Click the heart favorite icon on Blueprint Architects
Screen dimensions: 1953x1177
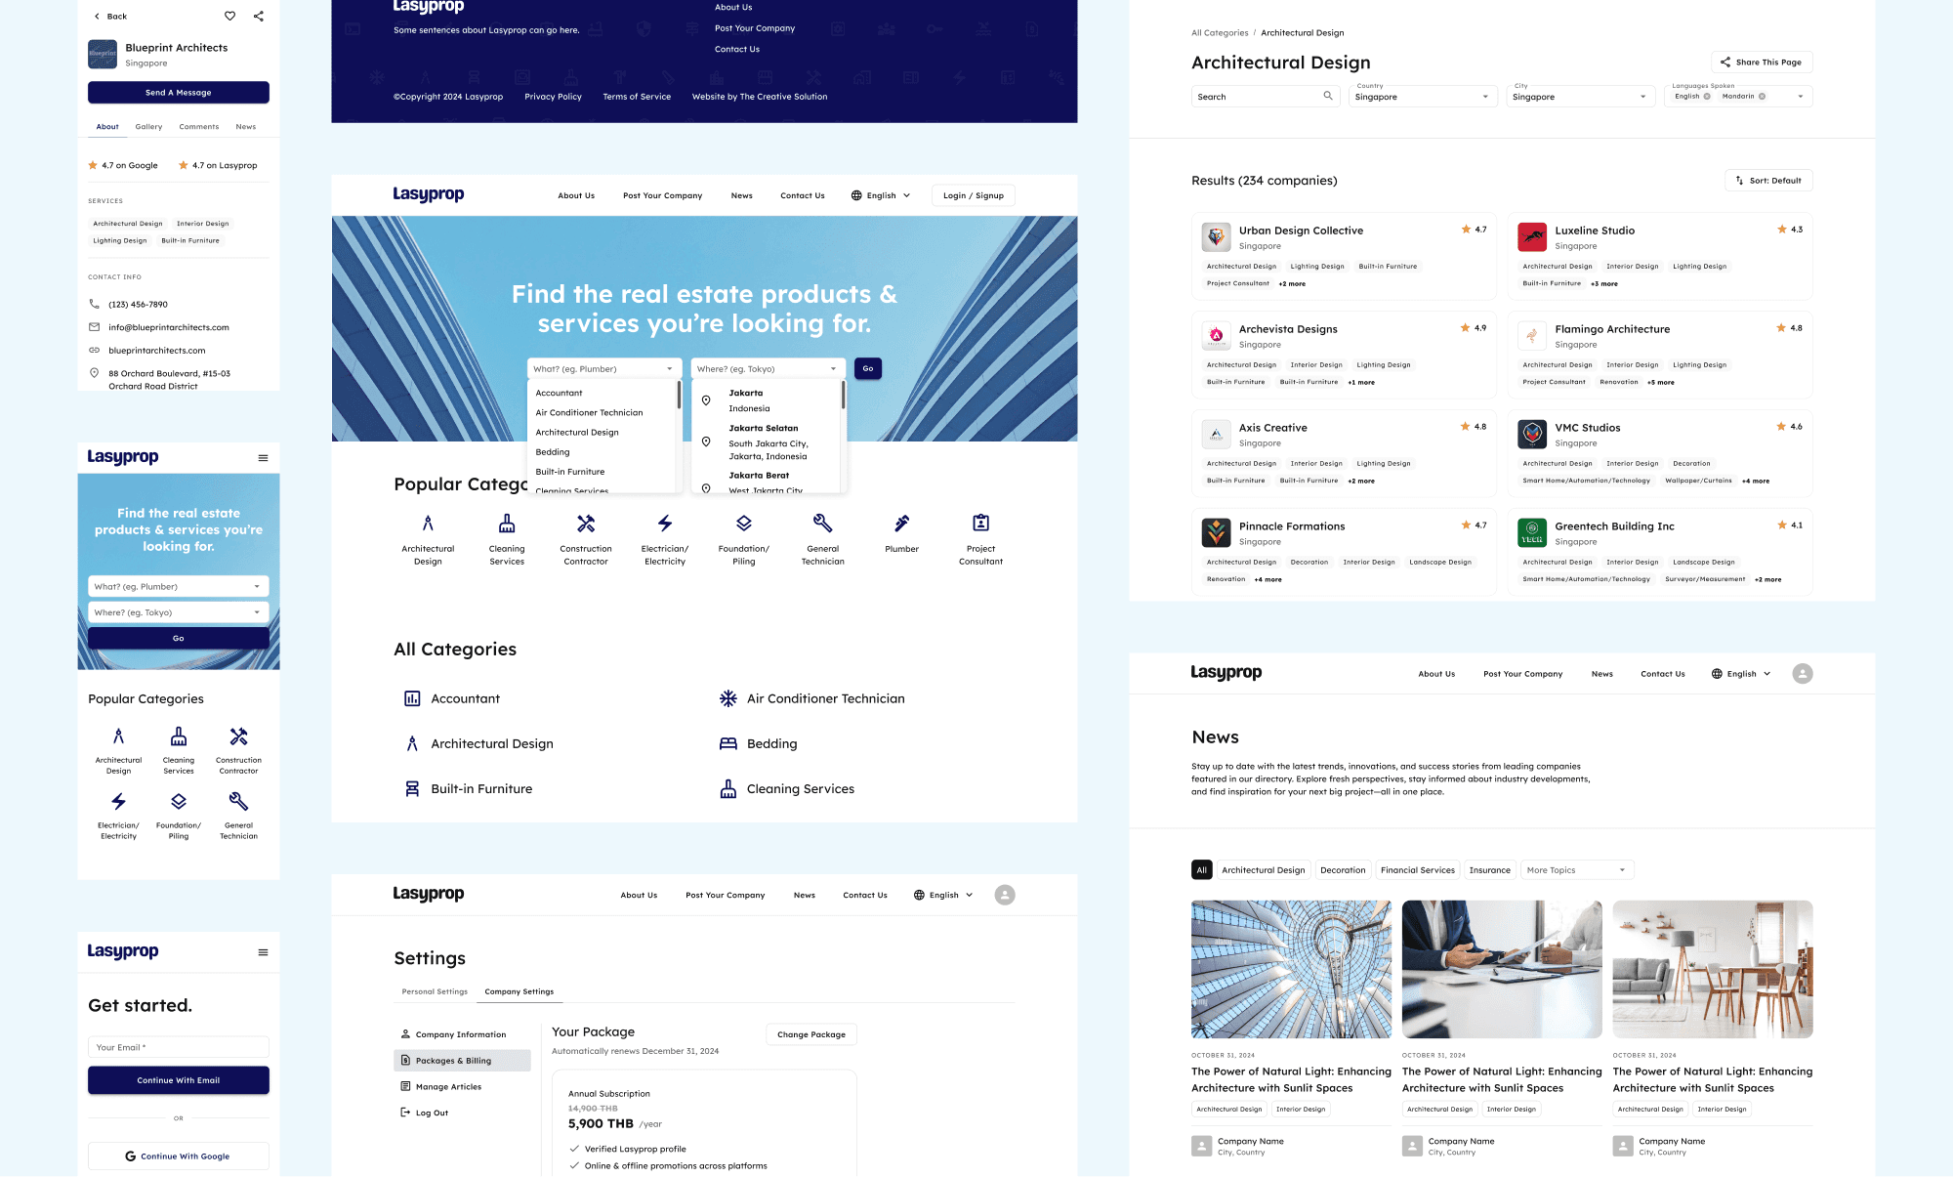point(229,16)
